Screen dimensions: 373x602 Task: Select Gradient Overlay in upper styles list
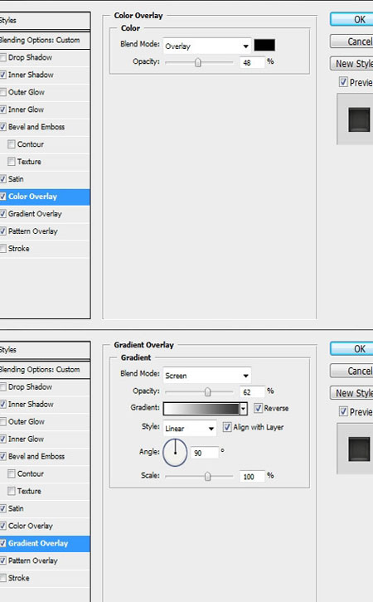(x=35, y=214)
